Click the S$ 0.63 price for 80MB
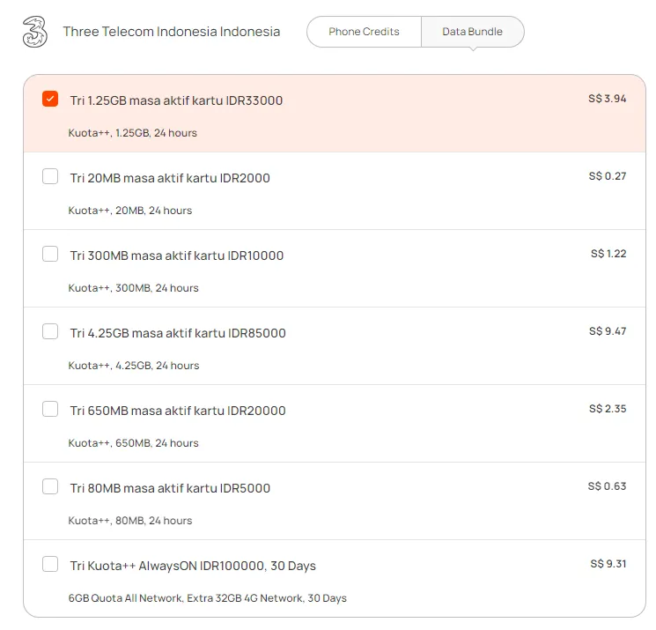 pos(607,486)
